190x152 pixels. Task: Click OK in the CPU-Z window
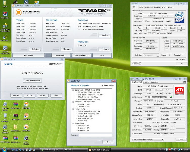[181, 64]
